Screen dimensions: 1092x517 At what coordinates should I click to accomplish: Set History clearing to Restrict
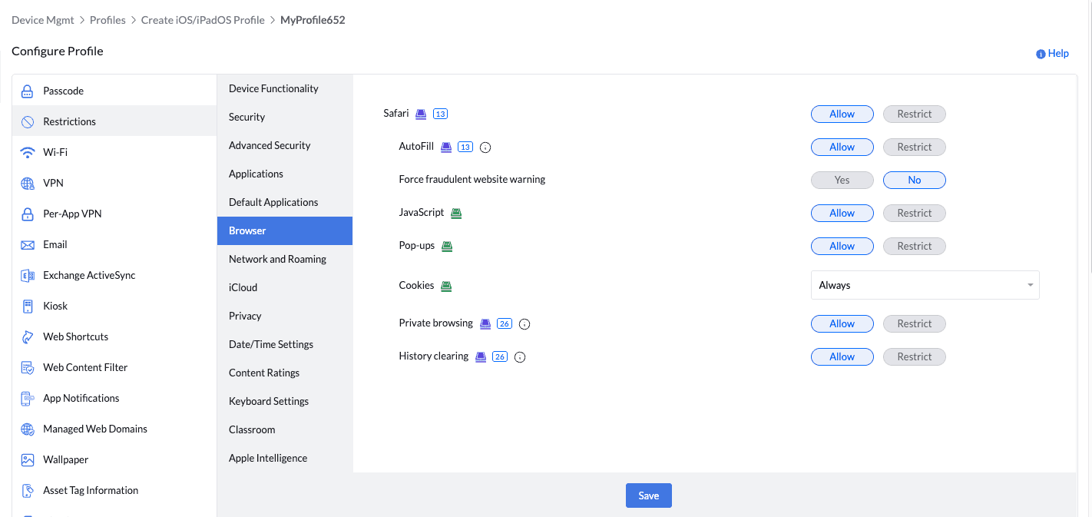[915, 356]
